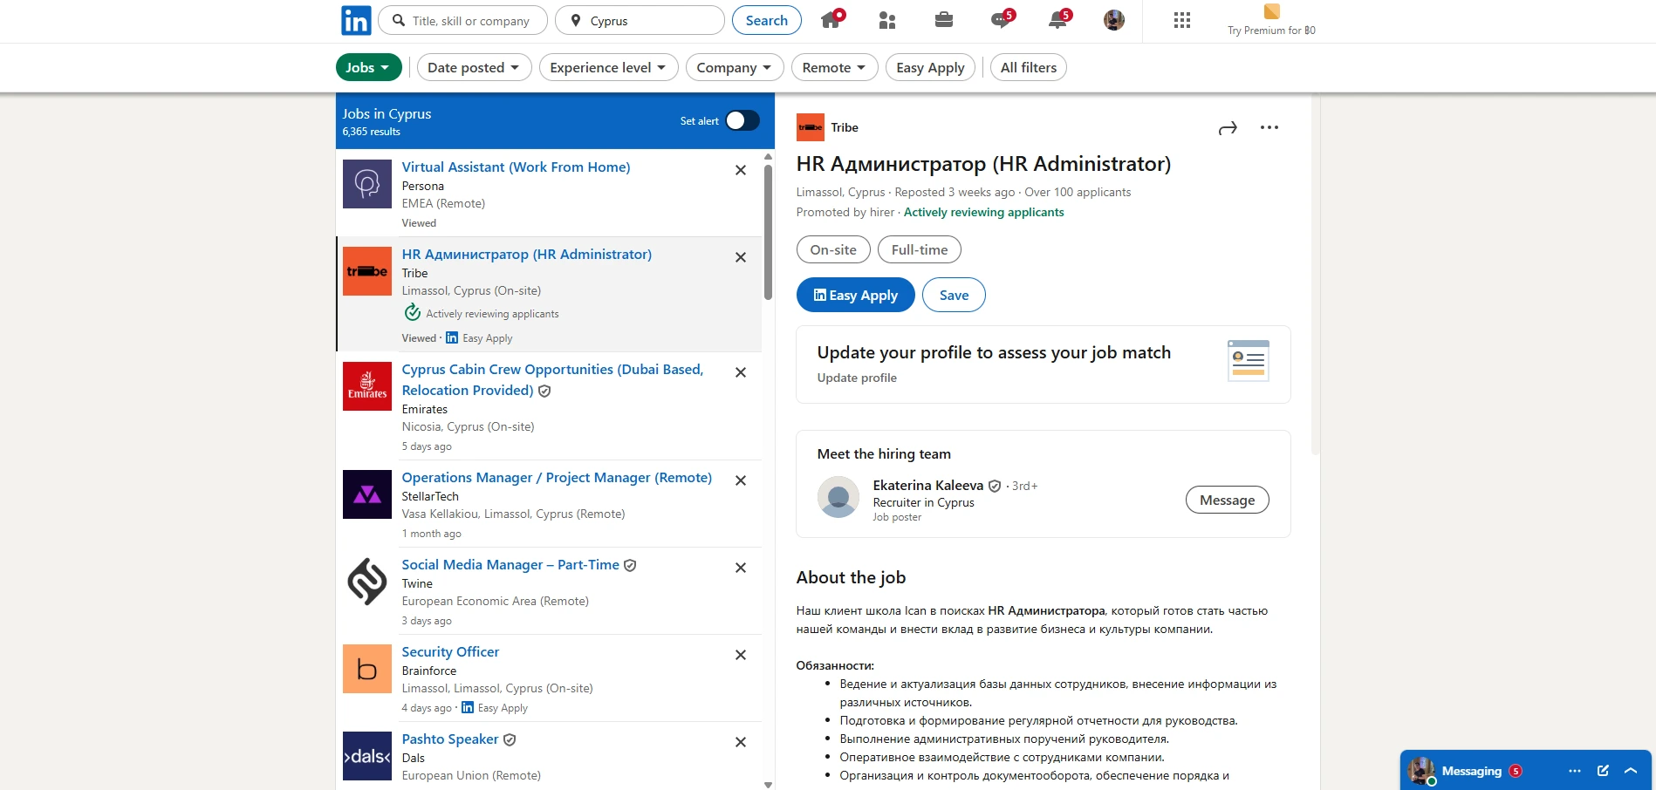The image size is (1656, 790).
Task: Open Operations Manager / Project Manager job
Action: point(557,478)
